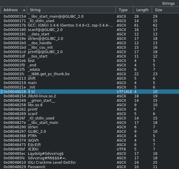Select the scanf@@GLIBC_2.0 row

click(89, 30)
